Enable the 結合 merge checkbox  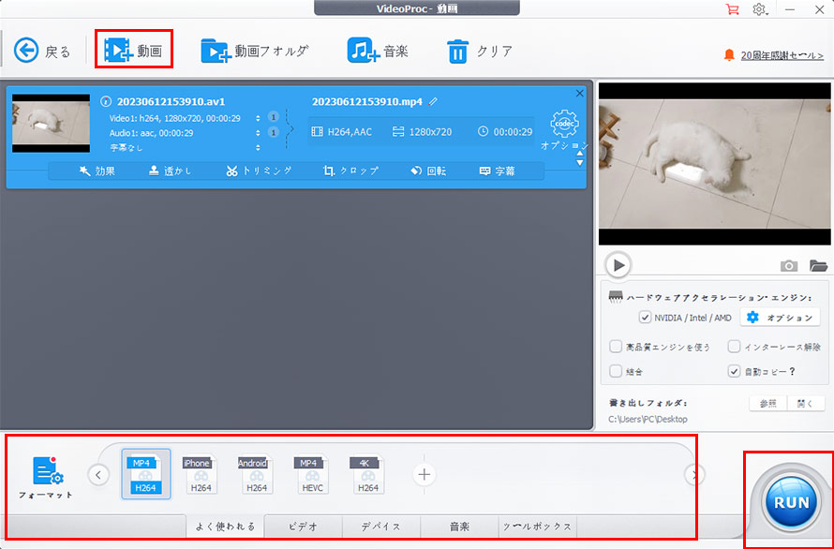(x=616, y=371)
